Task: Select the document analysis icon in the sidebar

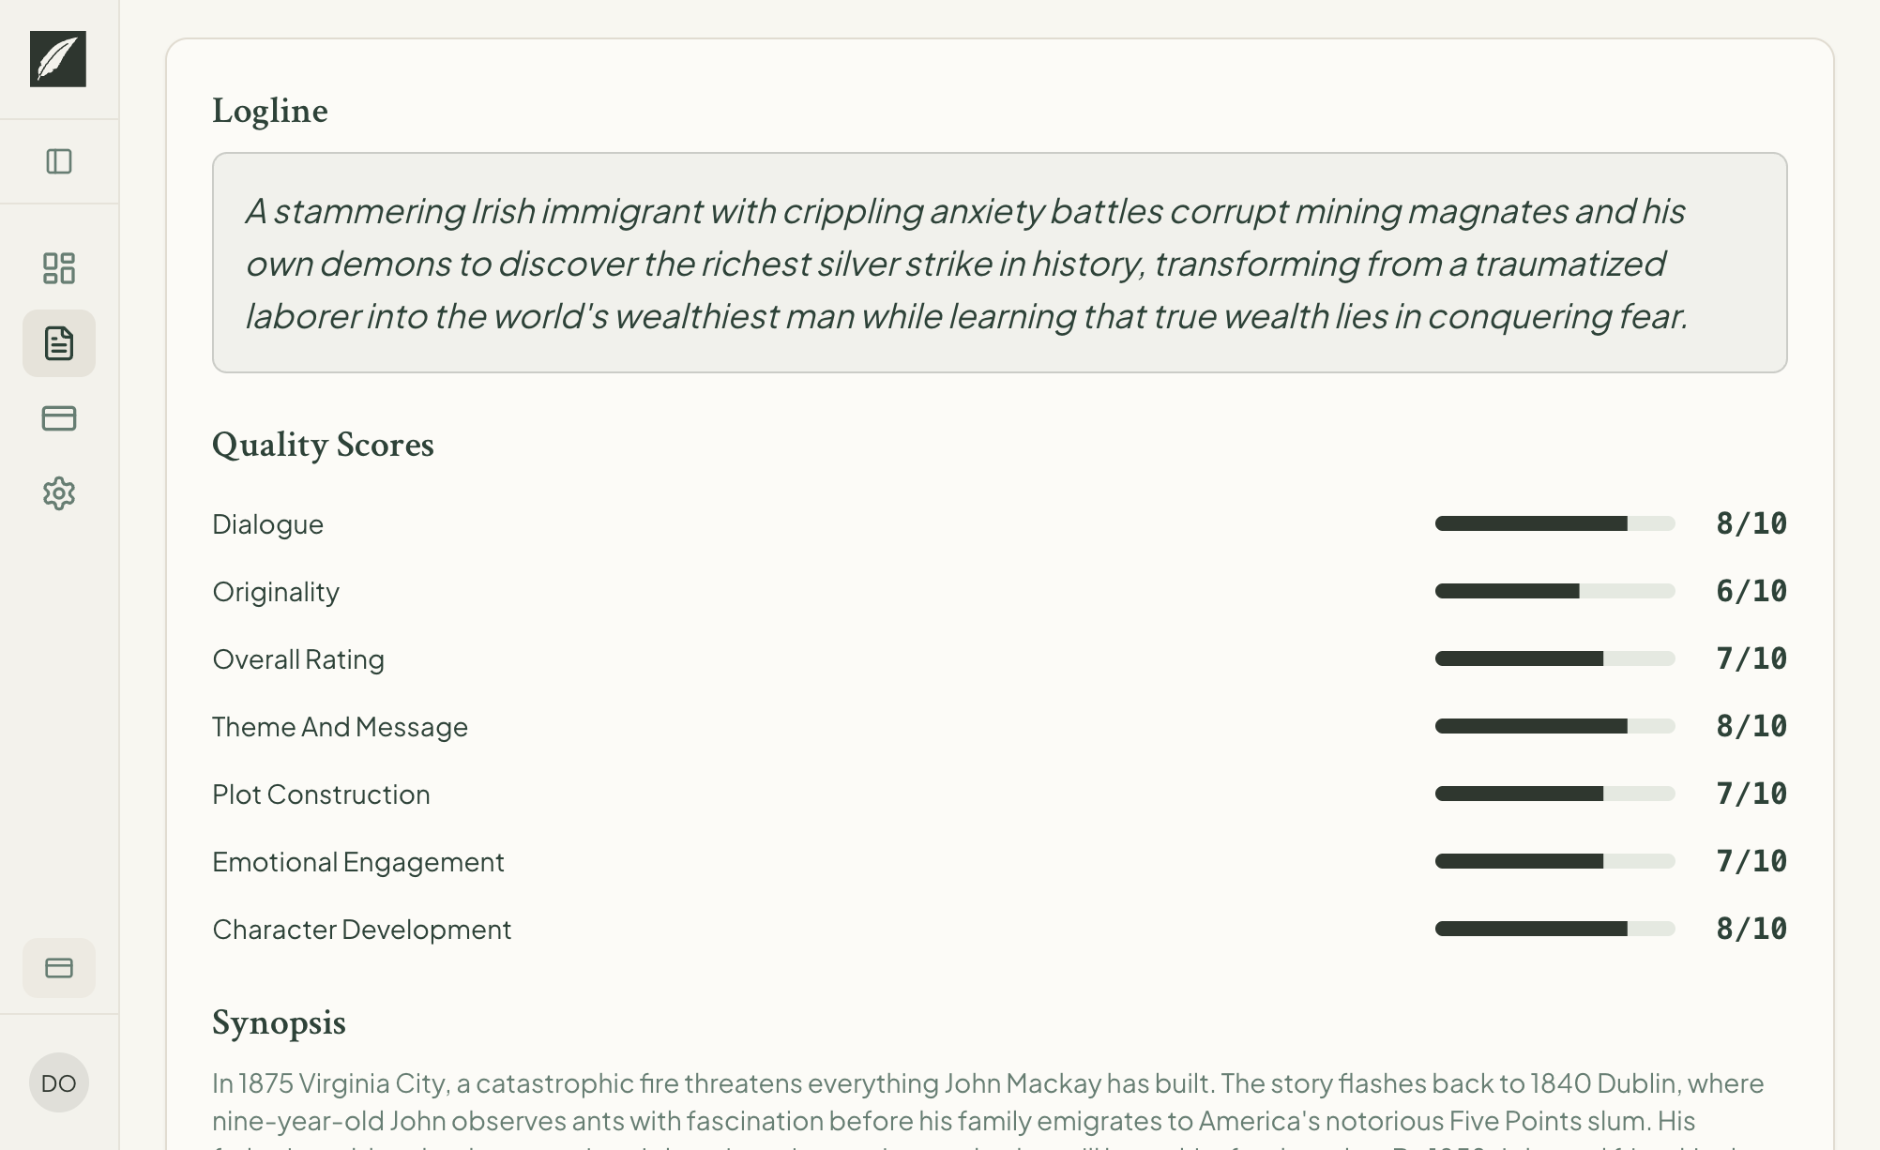Action: [59, 343]
